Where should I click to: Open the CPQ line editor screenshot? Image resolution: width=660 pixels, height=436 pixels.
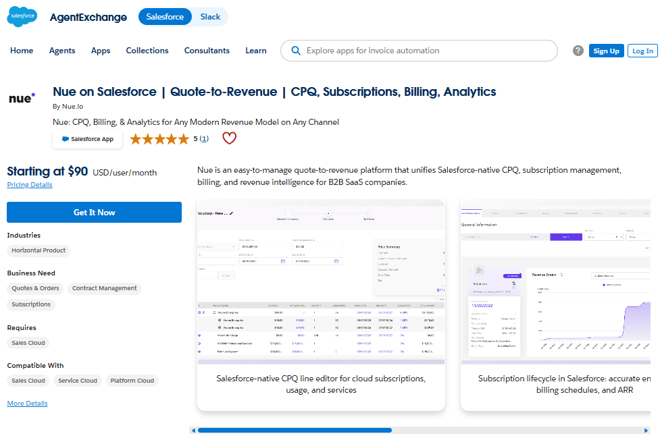click(321, 281)
